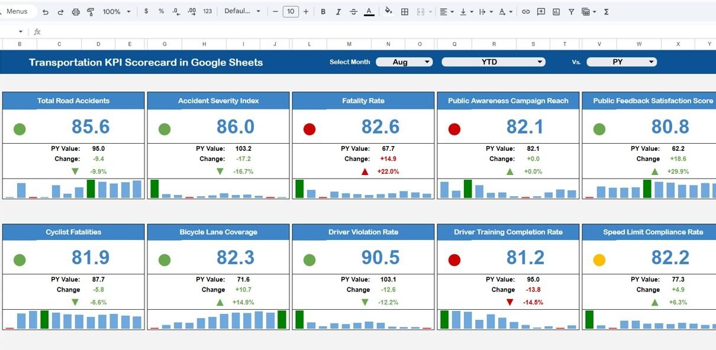Open the Default font menu
This screenshot has height=350, width=716.
pyautogui.click(x=242, y=12)
